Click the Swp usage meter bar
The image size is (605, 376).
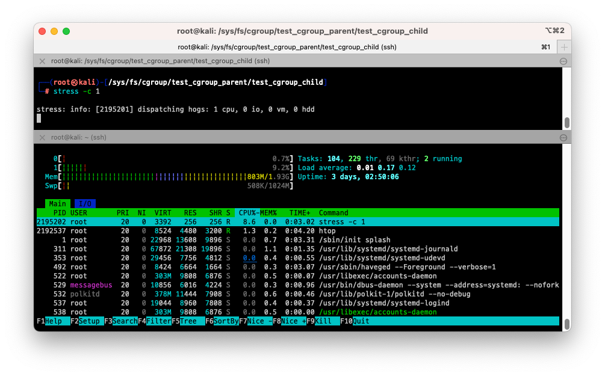tap(169, 186)
